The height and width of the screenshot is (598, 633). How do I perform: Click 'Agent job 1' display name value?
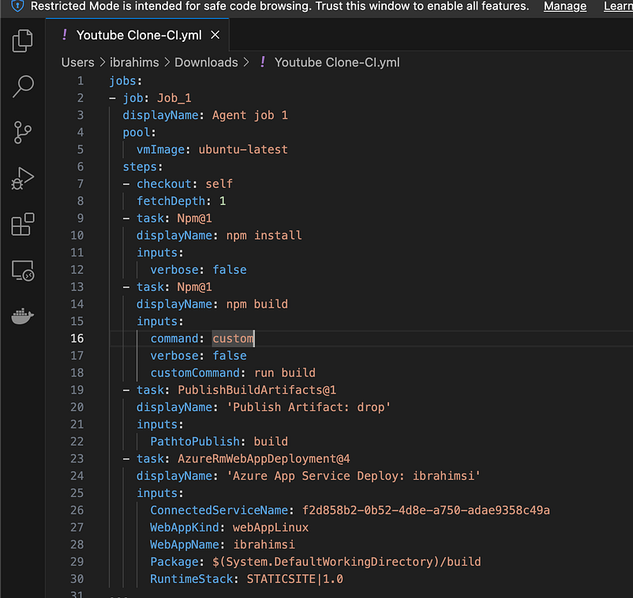pyautogui.click(x=250, y=115)
